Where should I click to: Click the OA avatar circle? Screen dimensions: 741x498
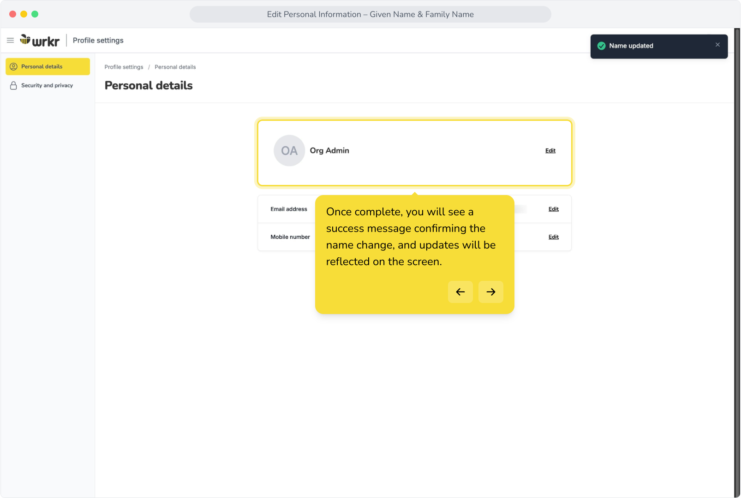tap(289, 151)
